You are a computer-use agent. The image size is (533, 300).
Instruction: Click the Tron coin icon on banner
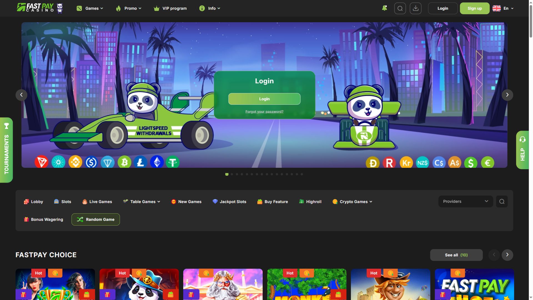(42, 162)
